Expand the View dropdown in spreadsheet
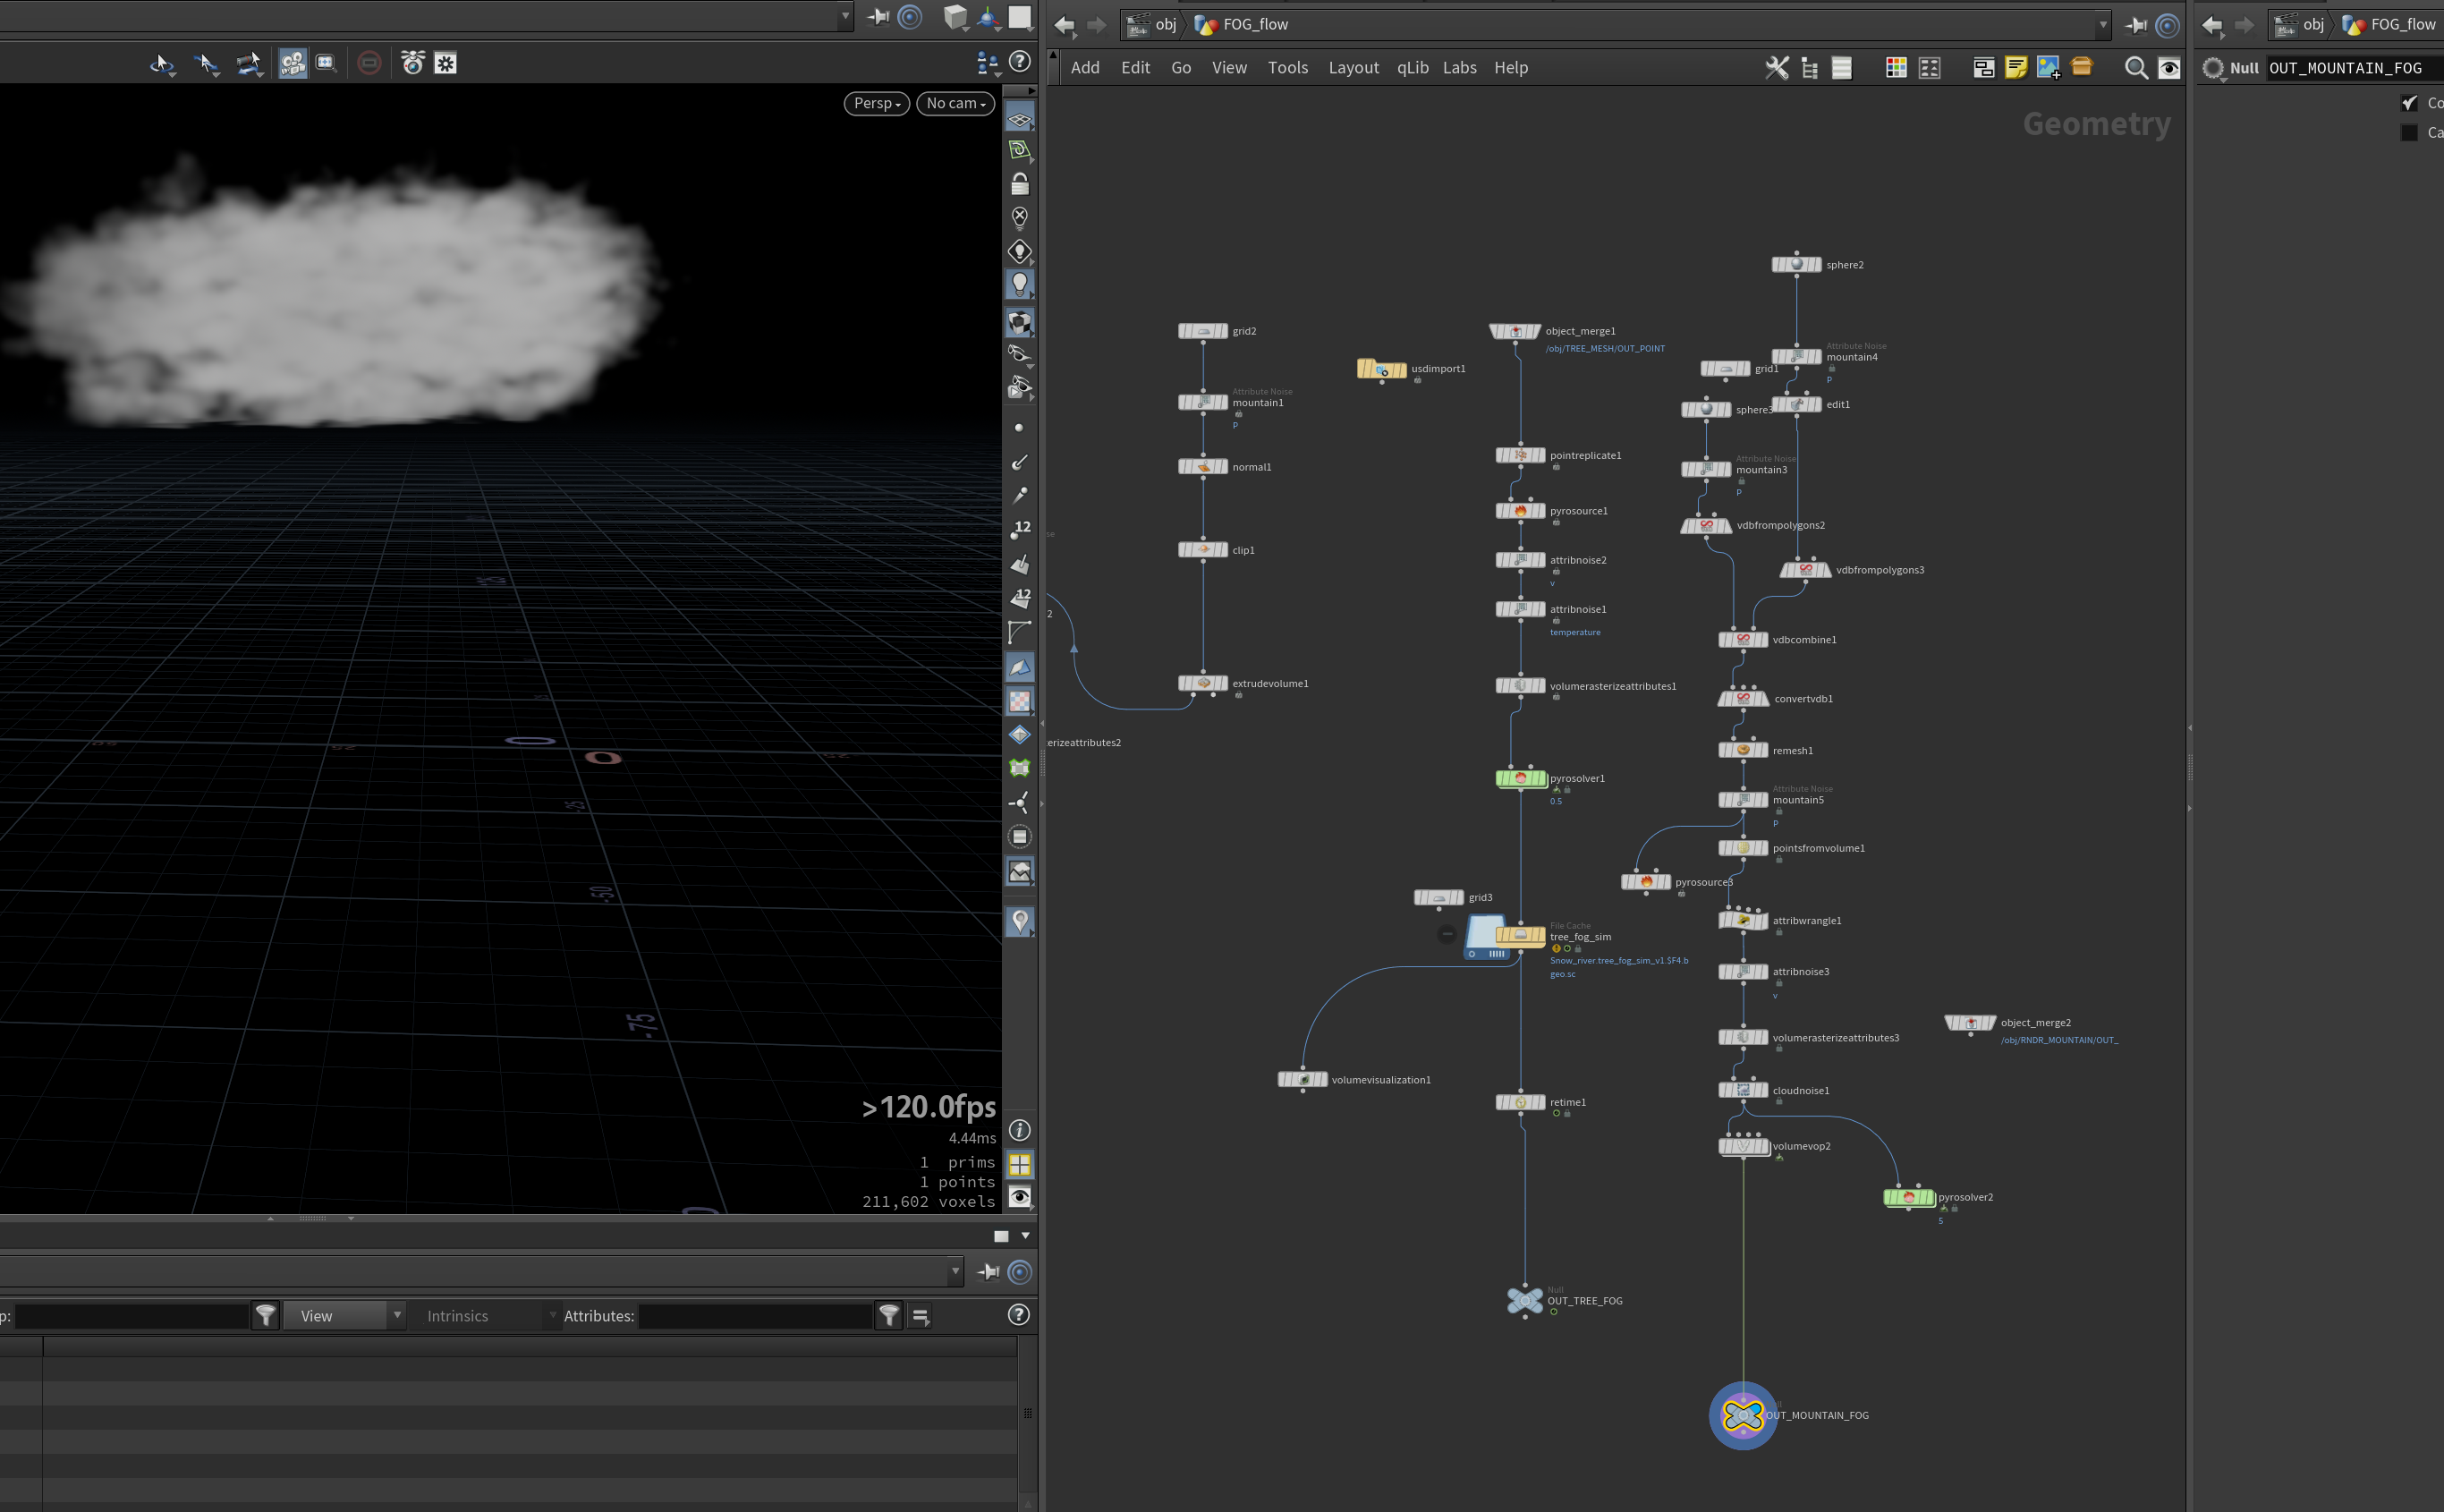The width and height of the screenshot is (2444, 1512). point(344,1315)
